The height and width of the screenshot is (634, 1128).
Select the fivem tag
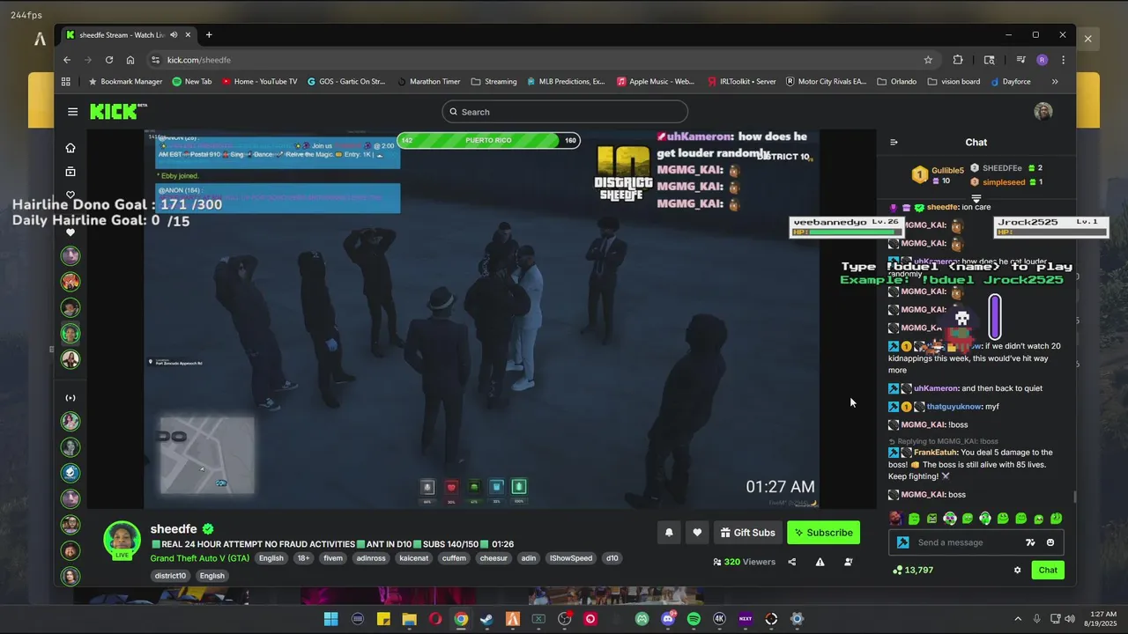pos(333,558)
